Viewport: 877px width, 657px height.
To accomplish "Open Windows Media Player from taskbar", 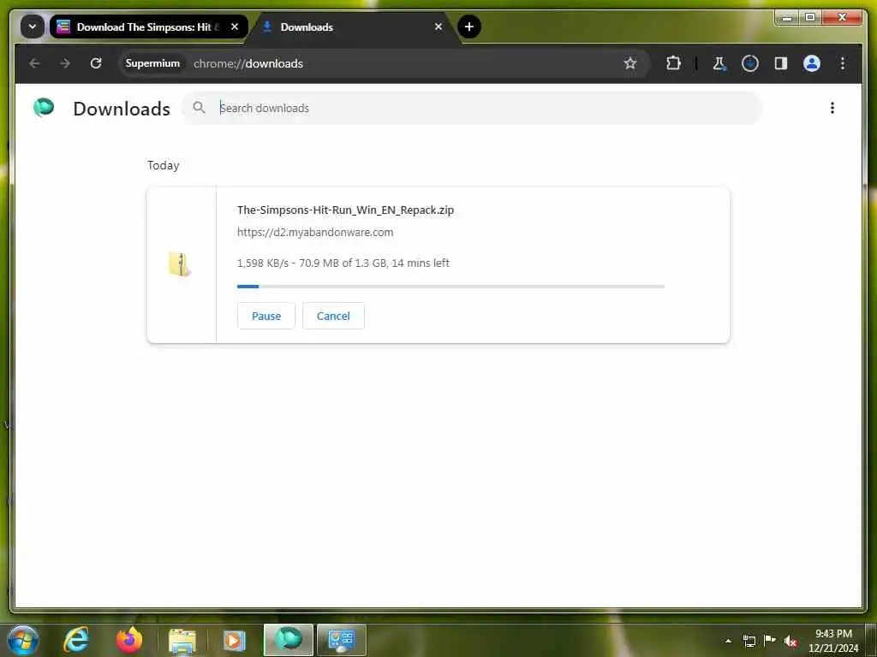I will (235, 641).
